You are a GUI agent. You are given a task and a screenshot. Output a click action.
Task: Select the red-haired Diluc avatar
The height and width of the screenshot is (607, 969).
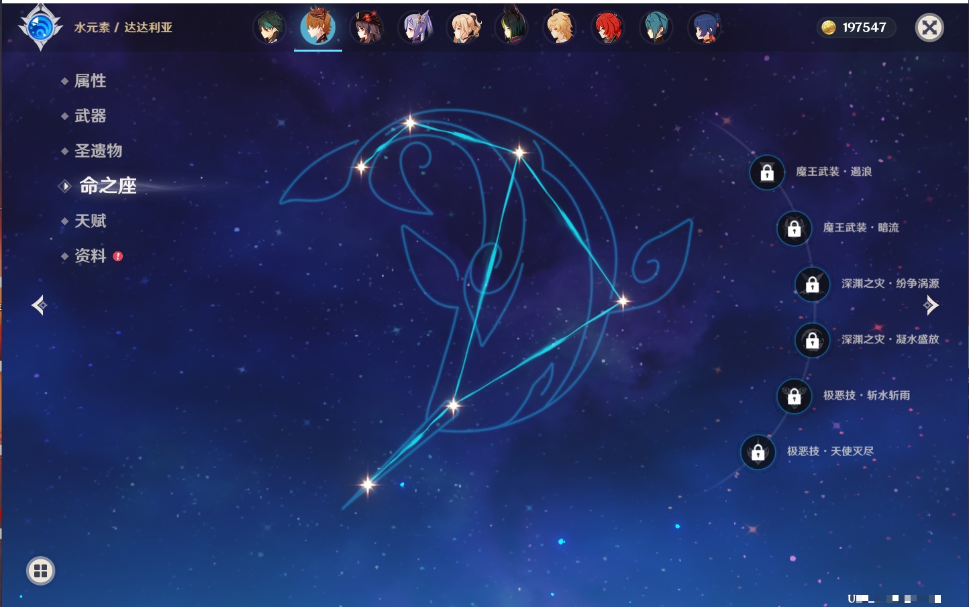click(608, 28)
